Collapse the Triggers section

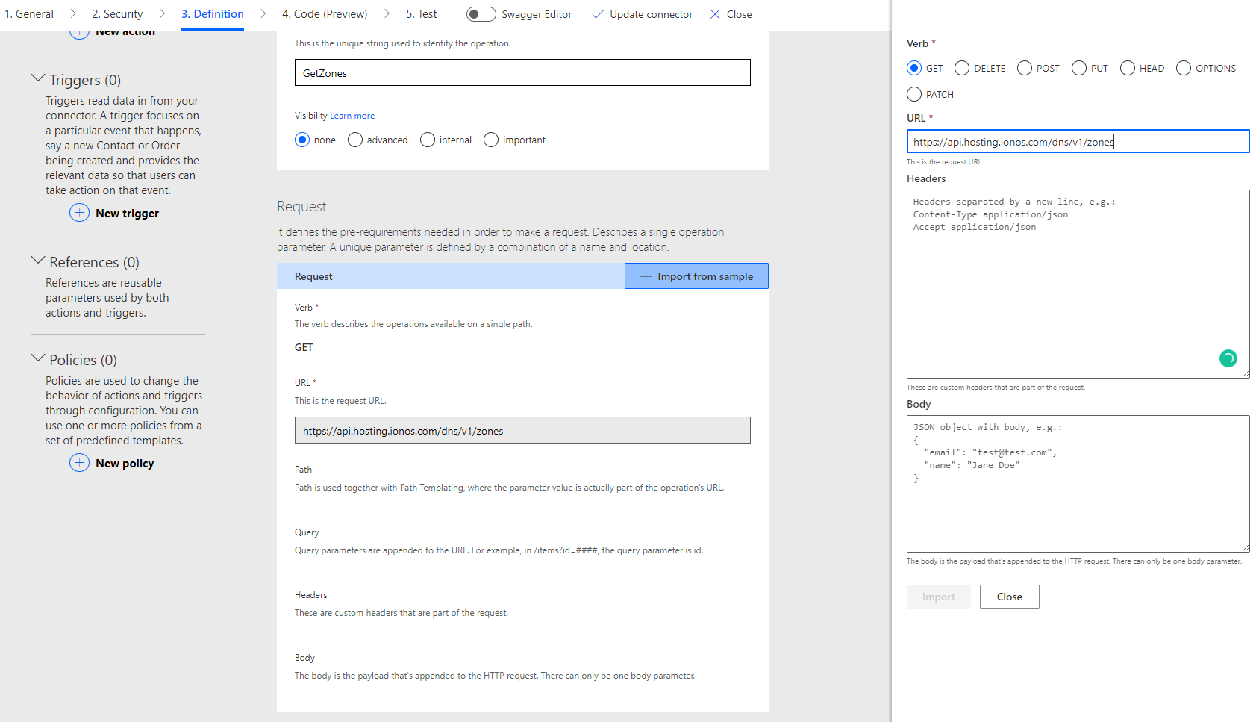pos(40,78)
